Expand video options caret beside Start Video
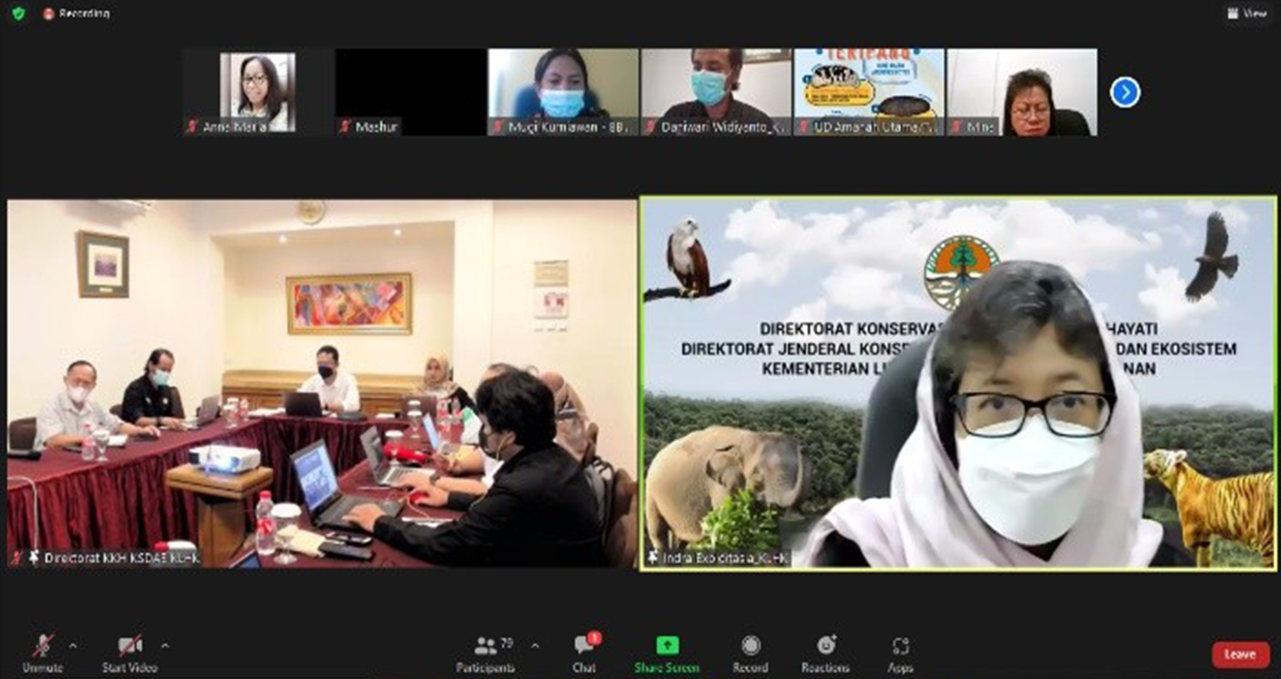Screen dimensions: 1281x679 [165, 646]
